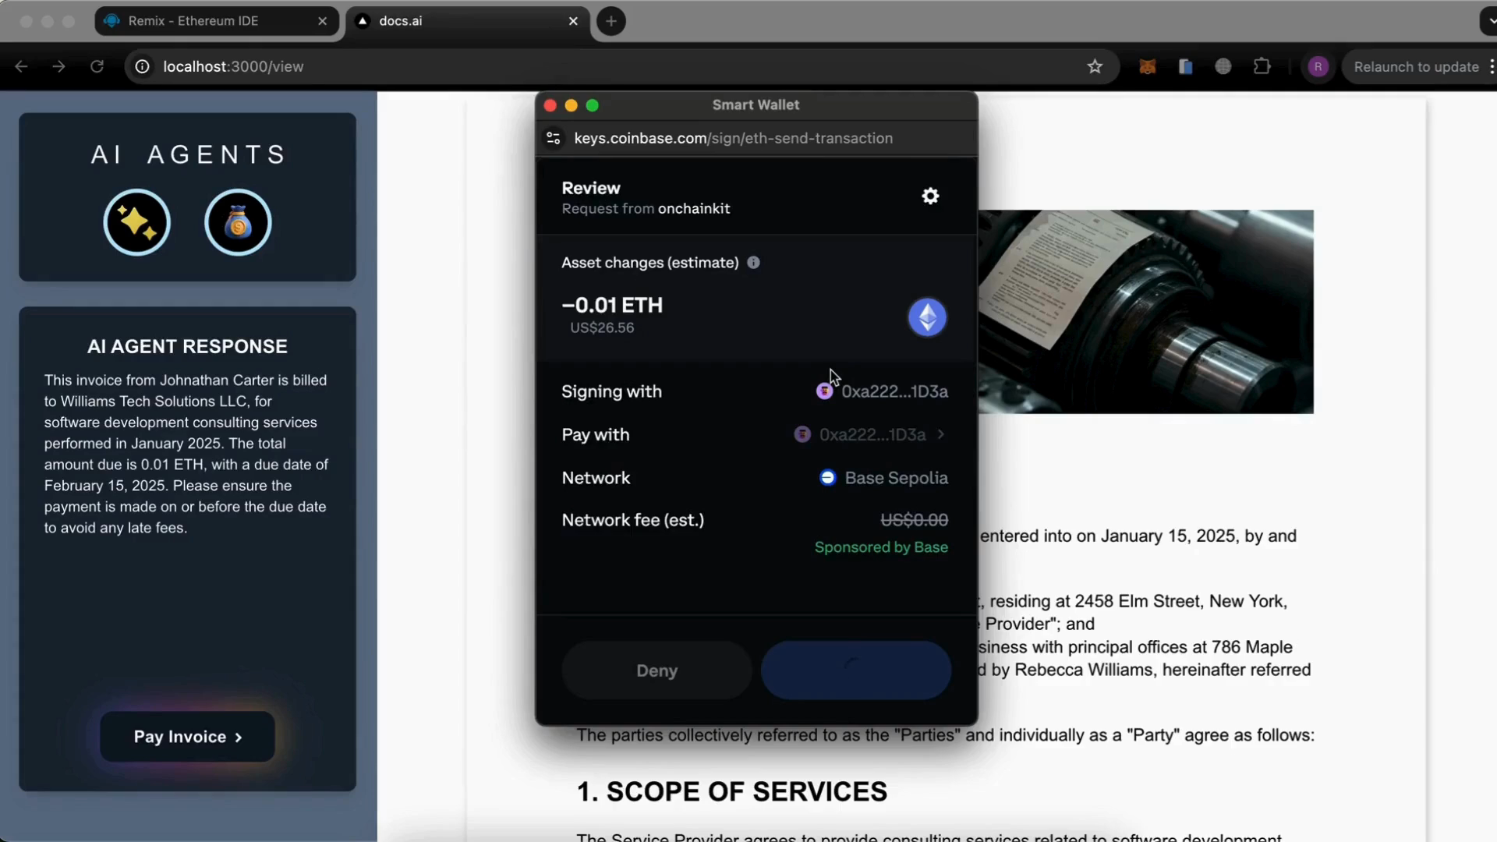Open the tab search dropdown in the Chrome title bar
The width and height of the screenshot is (1497, 842).
point(1488,21)
